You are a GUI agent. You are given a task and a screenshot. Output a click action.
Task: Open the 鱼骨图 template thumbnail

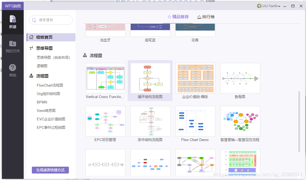tap(240, 78)
